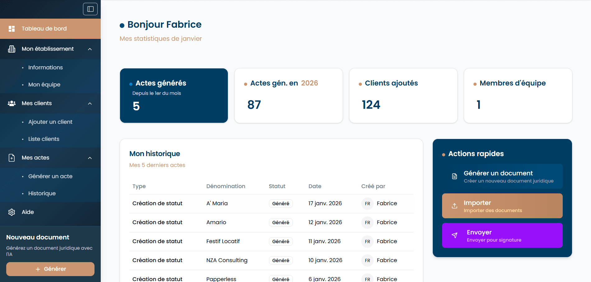591x282 pixels.
Task: Click the Générer un document file icon
Action: click(x=454, y=176)
